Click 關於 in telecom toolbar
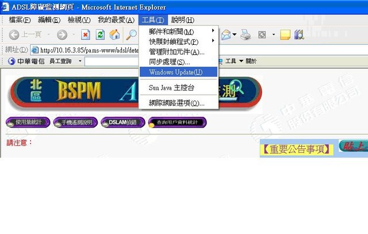Viewport: 368px width, 234px height. 251,61
